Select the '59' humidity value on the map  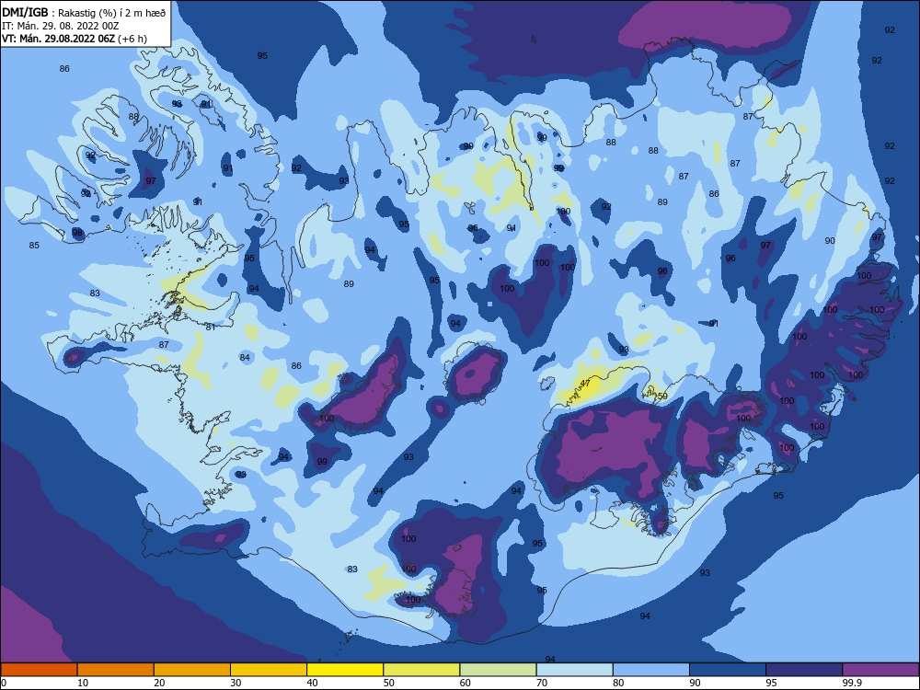point(662,396)
